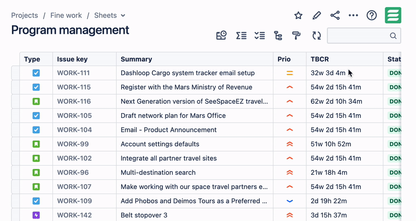Select 'Account settings defaults' summary cell

point(194,144)
